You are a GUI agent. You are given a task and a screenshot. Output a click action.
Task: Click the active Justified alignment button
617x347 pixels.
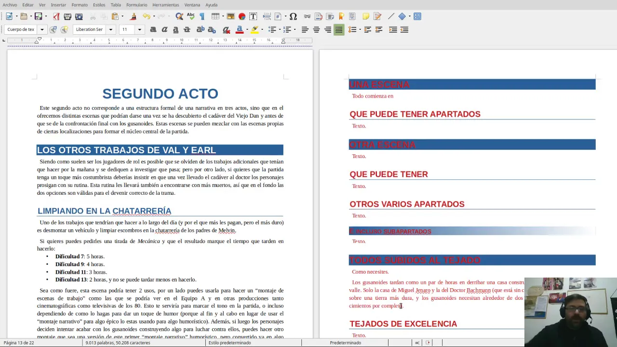[339, 29]
